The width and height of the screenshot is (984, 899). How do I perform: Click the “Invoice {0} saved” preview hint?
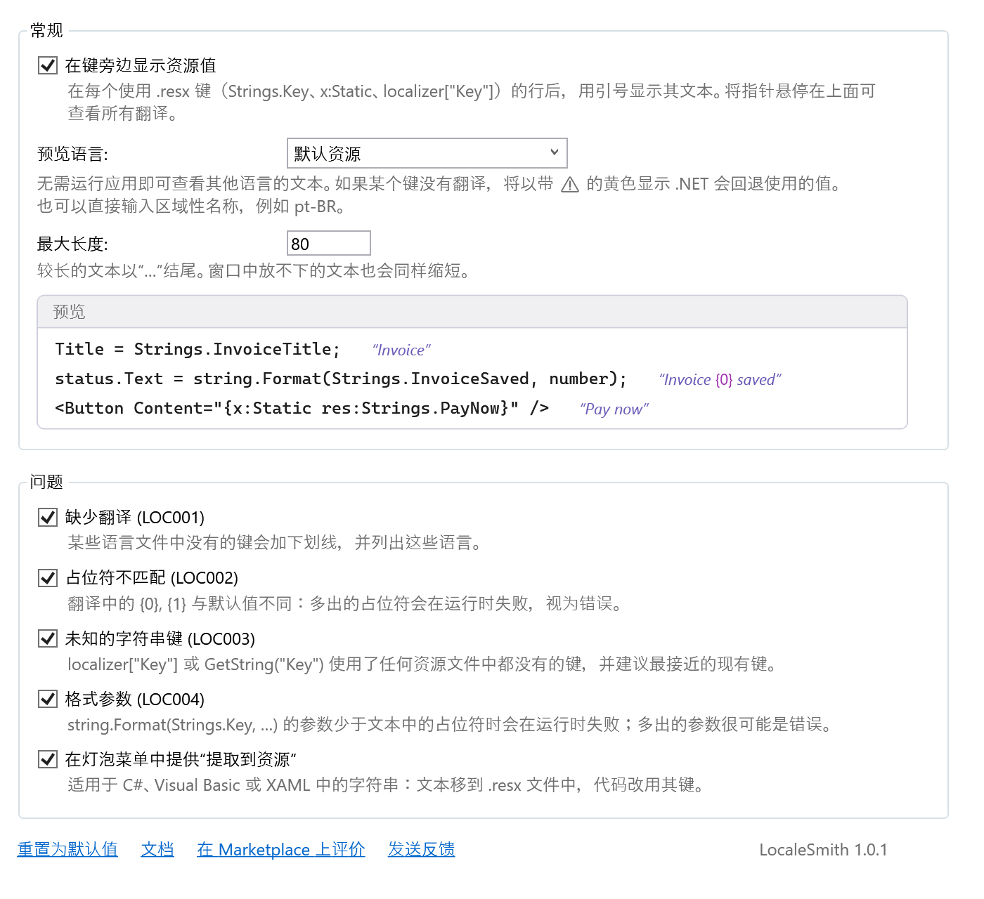pos(720,379)
